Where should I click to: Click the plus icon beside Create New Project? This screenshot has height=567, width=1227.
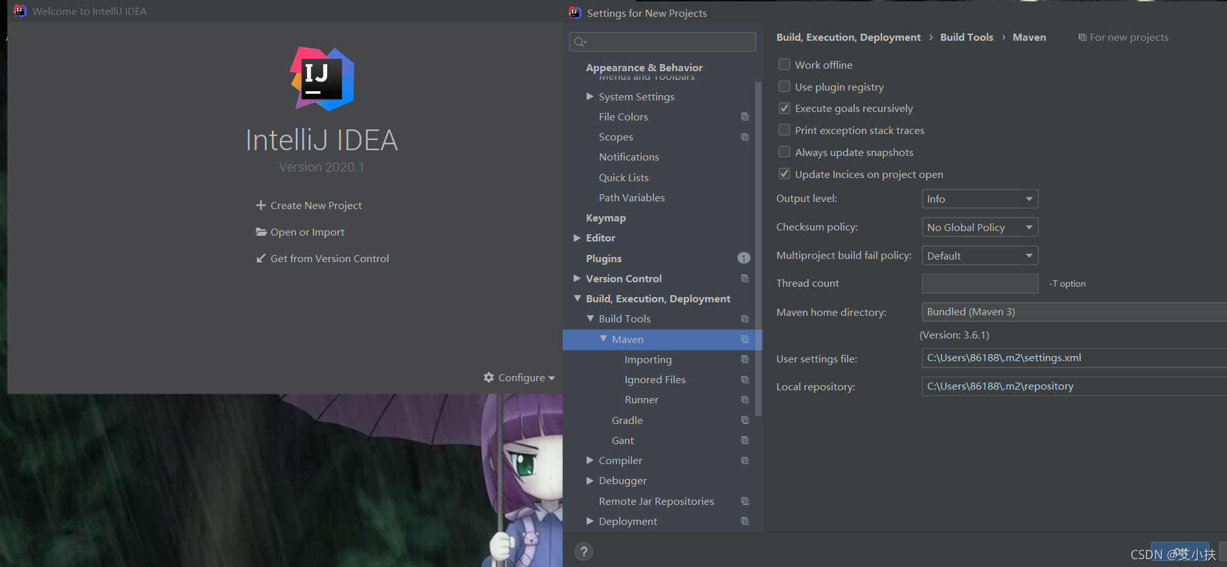point(261,205)
